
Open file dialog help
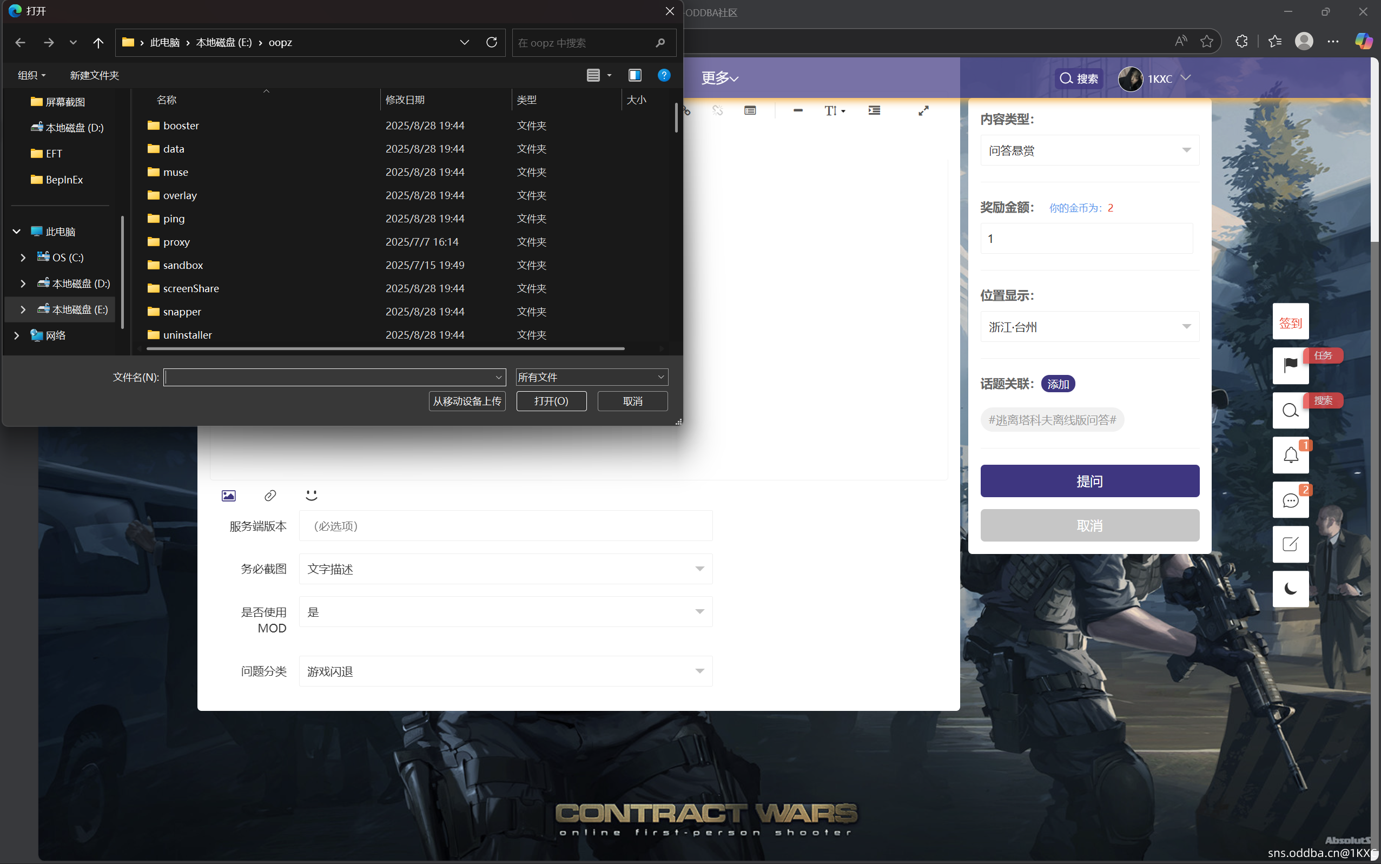tap(664, 75)
